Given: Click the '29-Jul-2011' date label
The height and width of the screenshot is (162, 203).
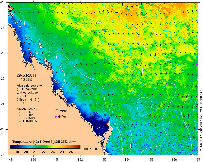Looking at the screenshot, I should coord(26,75).
